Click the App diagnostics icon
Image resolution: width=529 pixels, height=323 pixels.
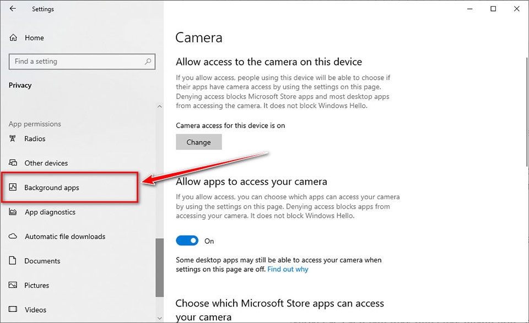14,212
